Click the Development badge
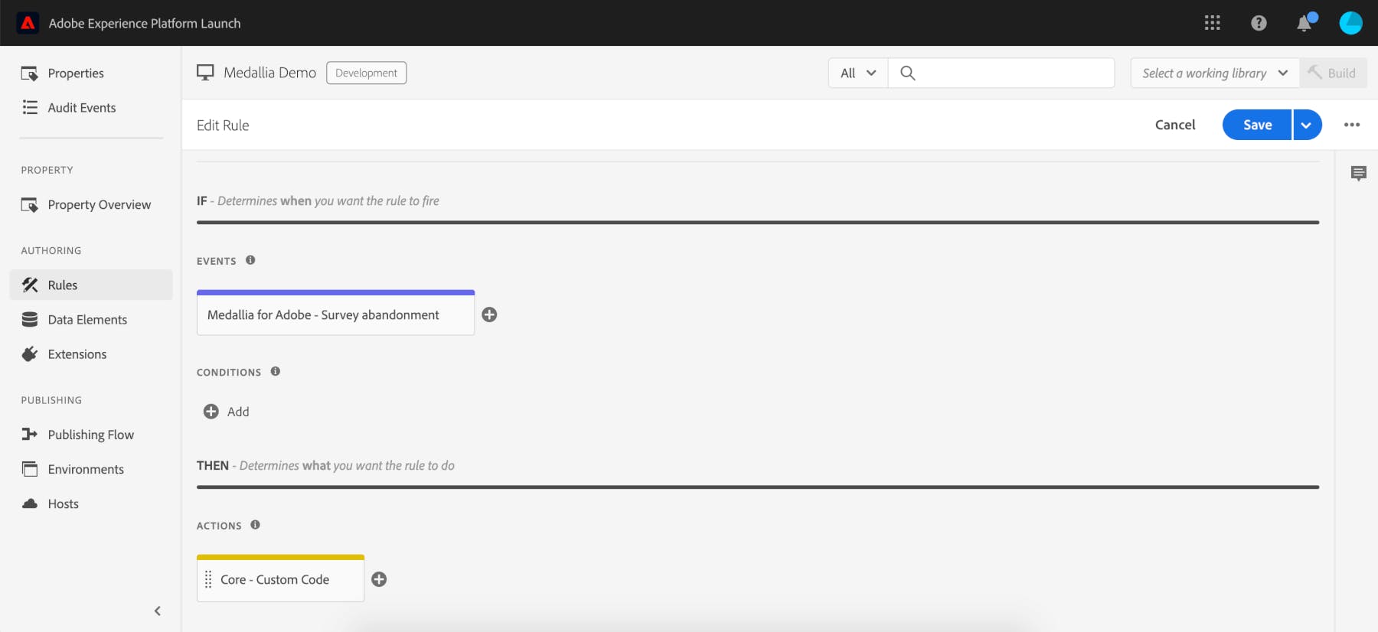 (367, 73)
